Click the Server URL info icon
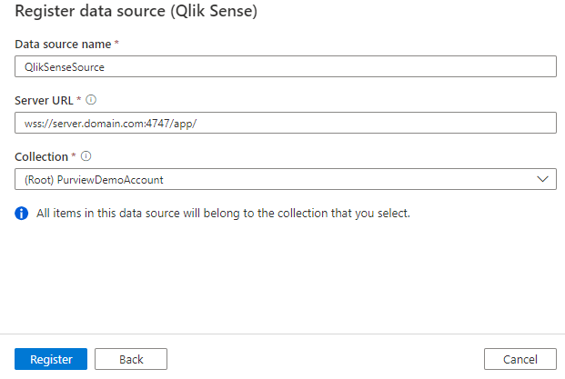Image resolution: width=565 pixels, height=379 pixels. [91, 100]
